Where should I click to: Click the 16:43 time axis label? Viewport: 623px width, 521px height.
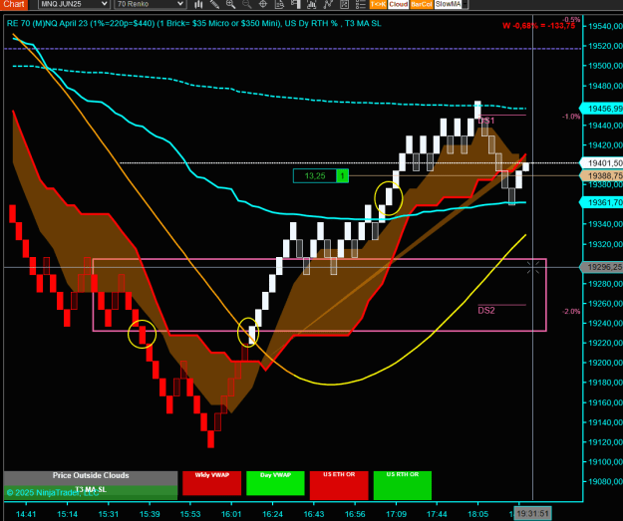click(x=314, y=514)
